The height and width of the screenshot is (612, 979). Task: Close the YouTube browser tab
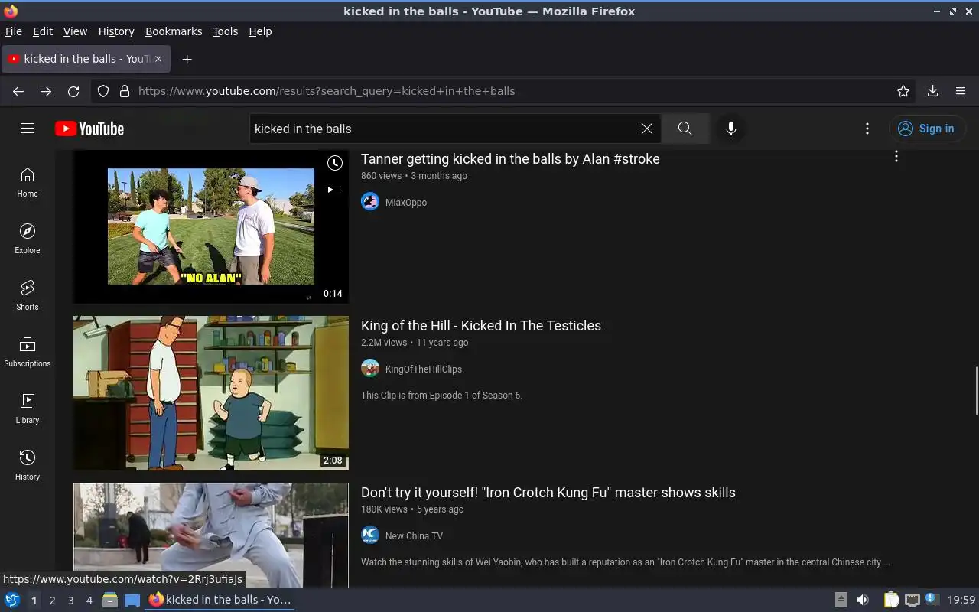point(159,59)
